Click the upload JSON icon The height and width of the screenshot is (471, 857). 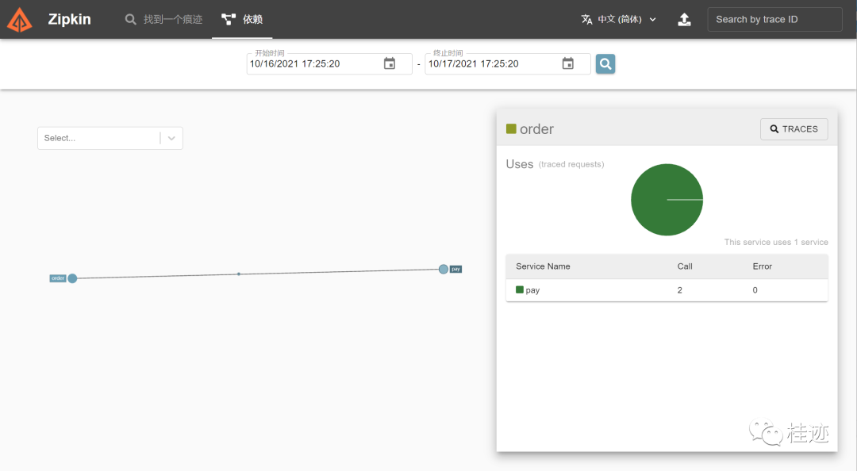coord(684,20)
